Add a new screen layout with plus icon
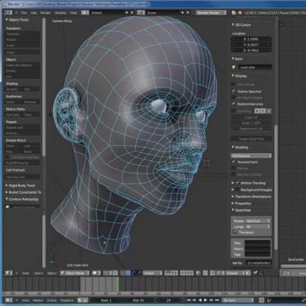The width and height of the screenshot is (306, 306). click(127, 12)
